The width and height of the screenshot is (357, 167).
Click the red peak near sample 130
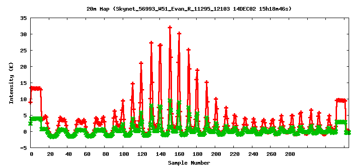pyautogui.click(x=152, y=43)
